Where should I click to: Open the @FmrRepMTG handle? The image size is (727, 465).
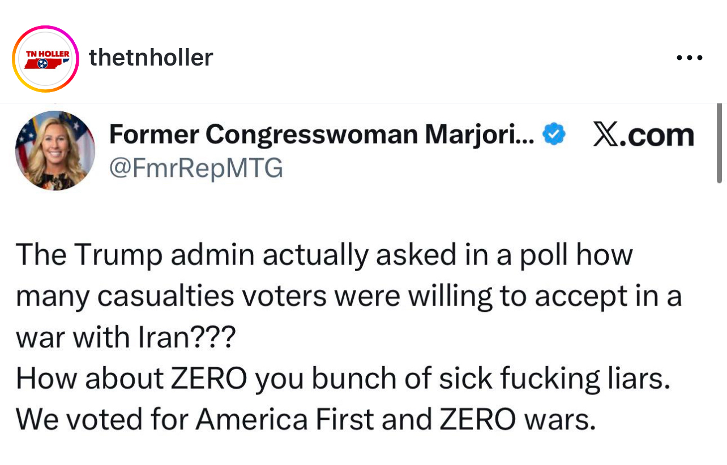[x=195, y=167]
